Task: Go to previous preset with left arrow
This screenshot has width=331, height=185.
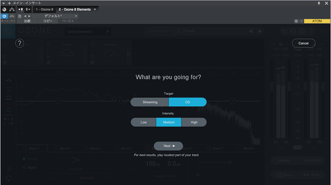Action: [25, 16]
